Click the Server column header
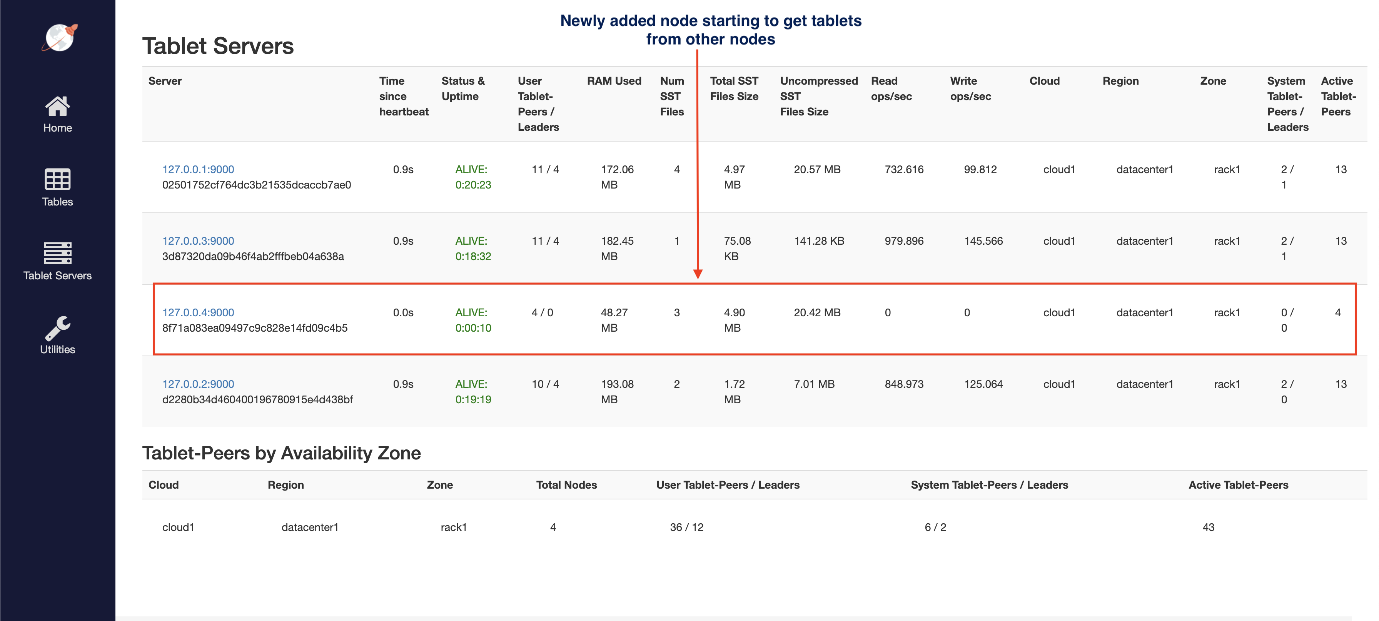This screenshot has width=1379, height=621. [x=165, y=81]
